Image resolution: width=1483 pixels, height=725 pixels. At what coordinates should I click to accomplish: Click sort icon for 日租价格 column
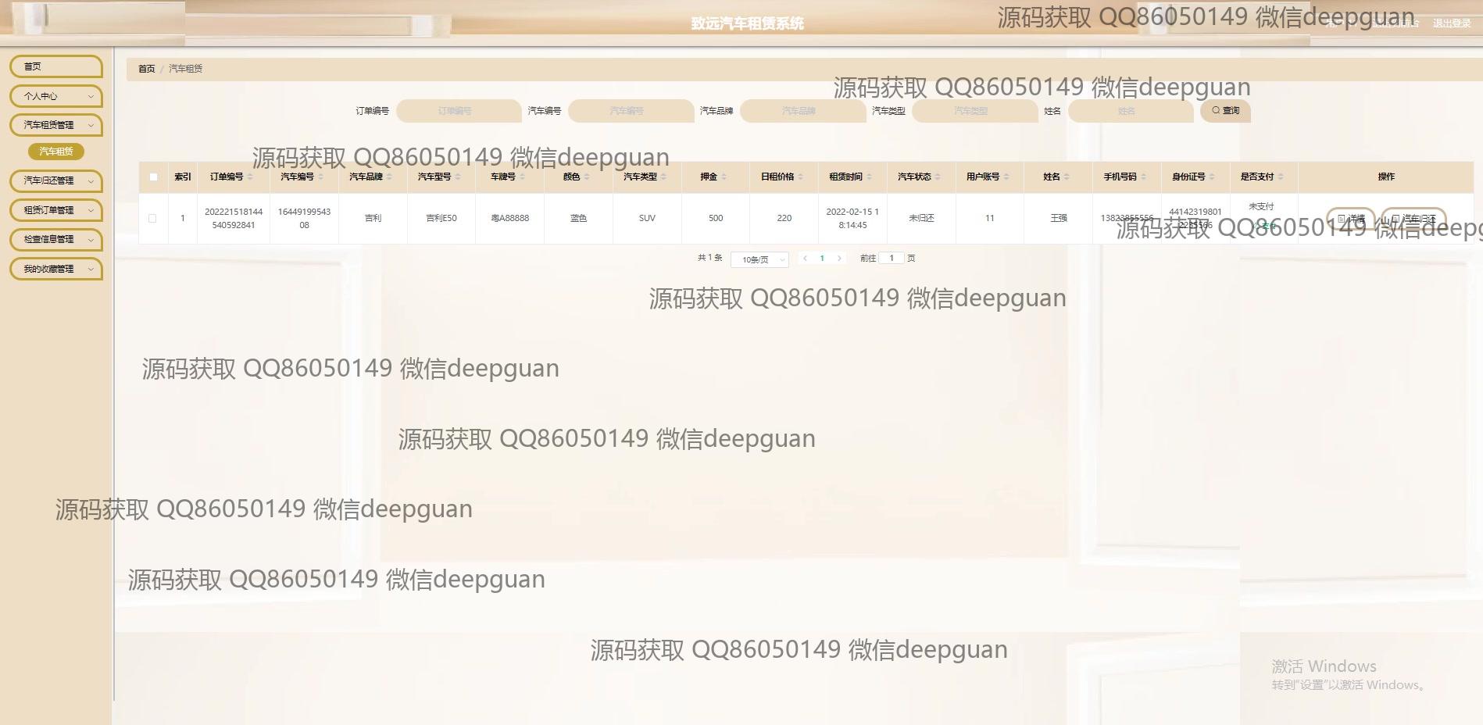[800, 177]
